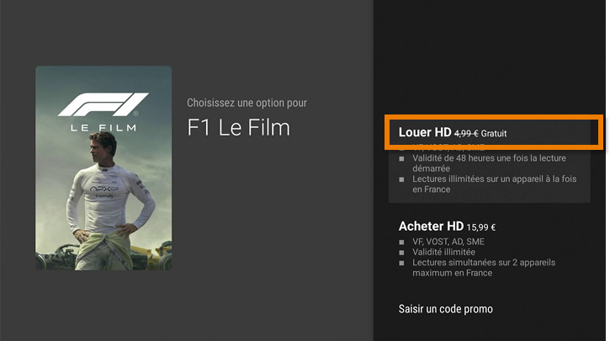The image size is (610, 341).
Task: Choose the Acheter HD purchase option
Action: [x=489, y=248]
